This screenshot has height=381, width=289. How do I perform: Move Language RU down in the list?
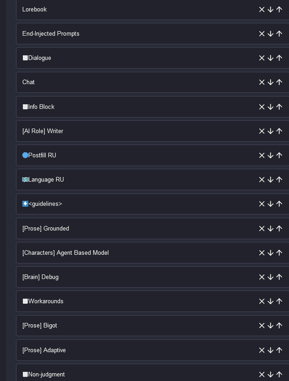click(270, 180)
